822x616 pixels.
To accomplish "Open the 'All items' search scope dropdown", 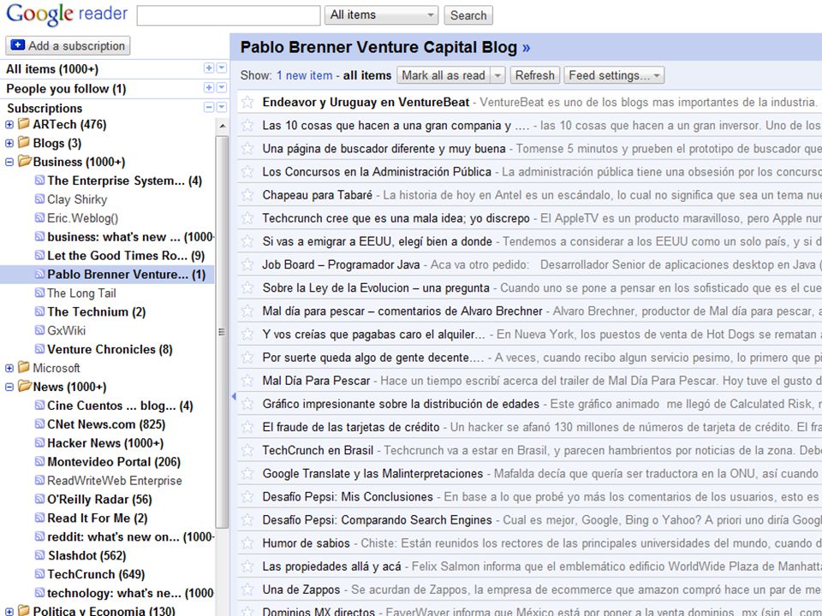I will point(381,15).
